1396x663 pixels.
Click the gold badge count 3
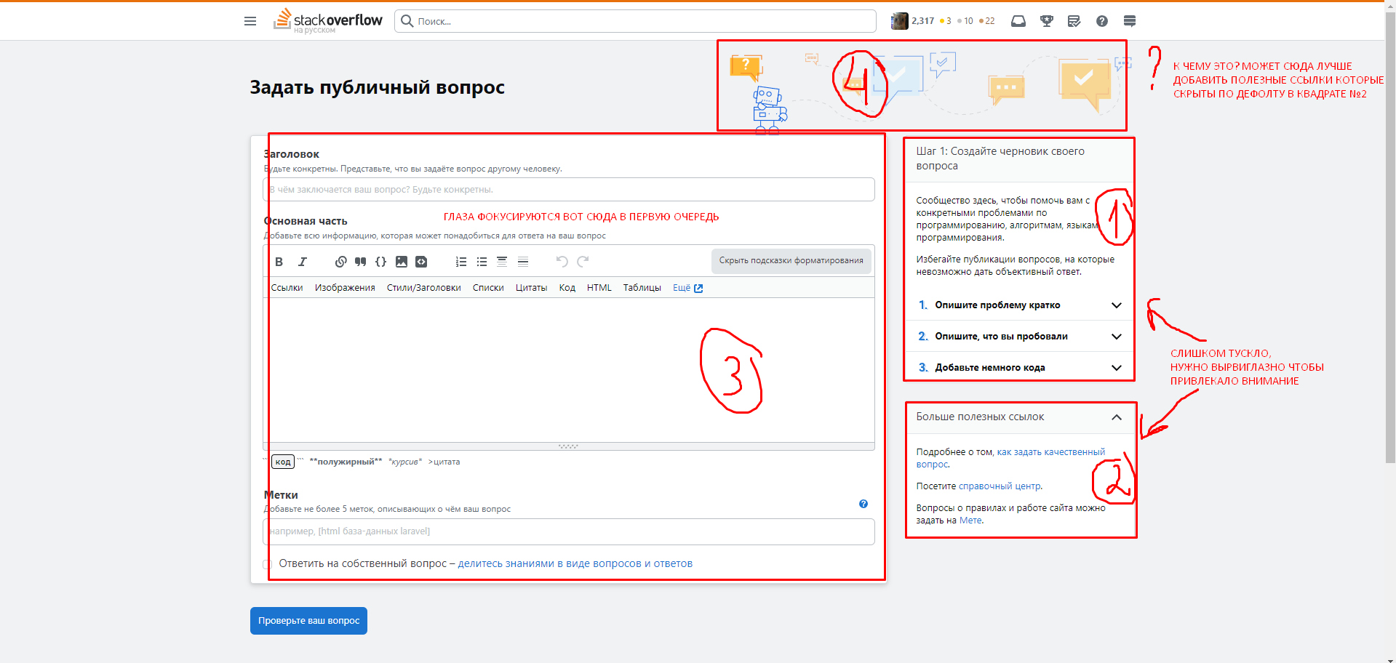pyautogui.click(x=946, y=21)
